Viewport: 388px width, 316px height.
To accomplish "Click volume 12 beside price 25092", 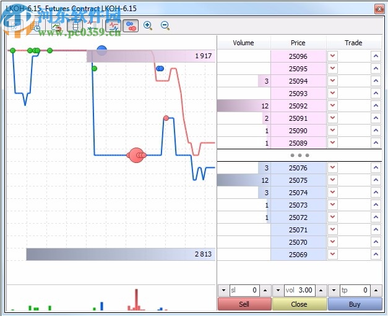I will click(244, 106).
